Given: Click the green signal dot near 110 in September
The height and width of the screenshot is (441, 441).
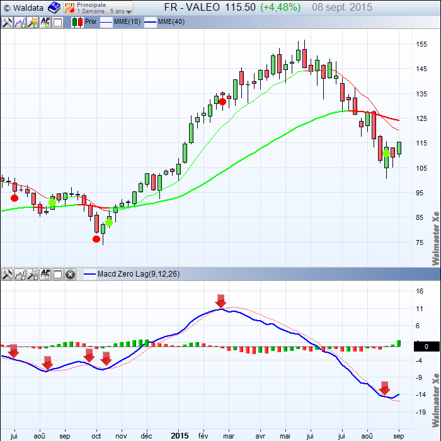Looking at the screenshot, I should (x=386, y=154).
